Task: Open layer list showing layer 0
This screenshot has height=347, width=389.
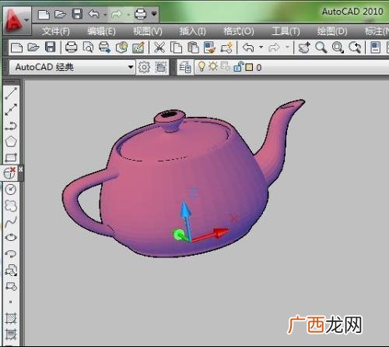Action: click(x=292, y=68)
